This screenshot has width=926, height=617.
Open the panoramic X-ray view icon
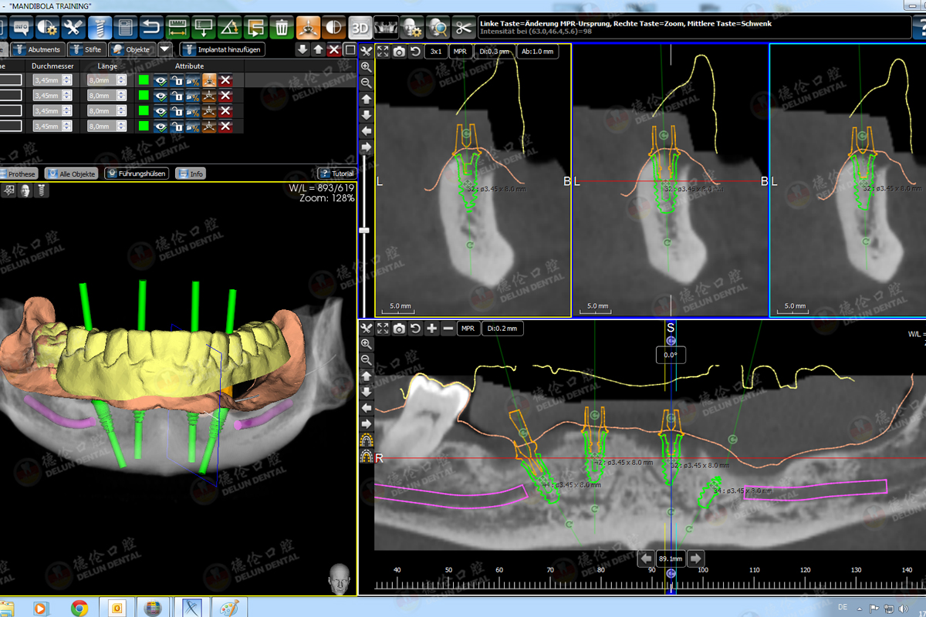point(386,29)
